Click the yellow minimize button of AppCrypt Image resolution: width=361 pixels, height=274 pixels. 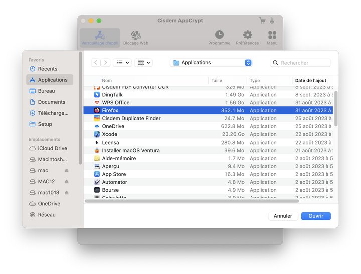coord(91,21)
